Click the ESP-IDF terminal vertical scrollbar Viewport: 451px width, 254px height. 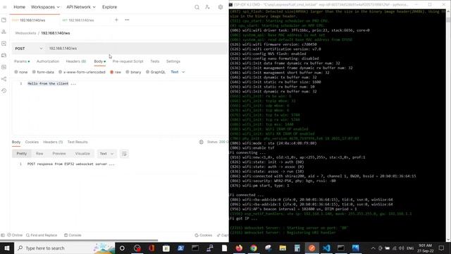click(x=448, y=126)
